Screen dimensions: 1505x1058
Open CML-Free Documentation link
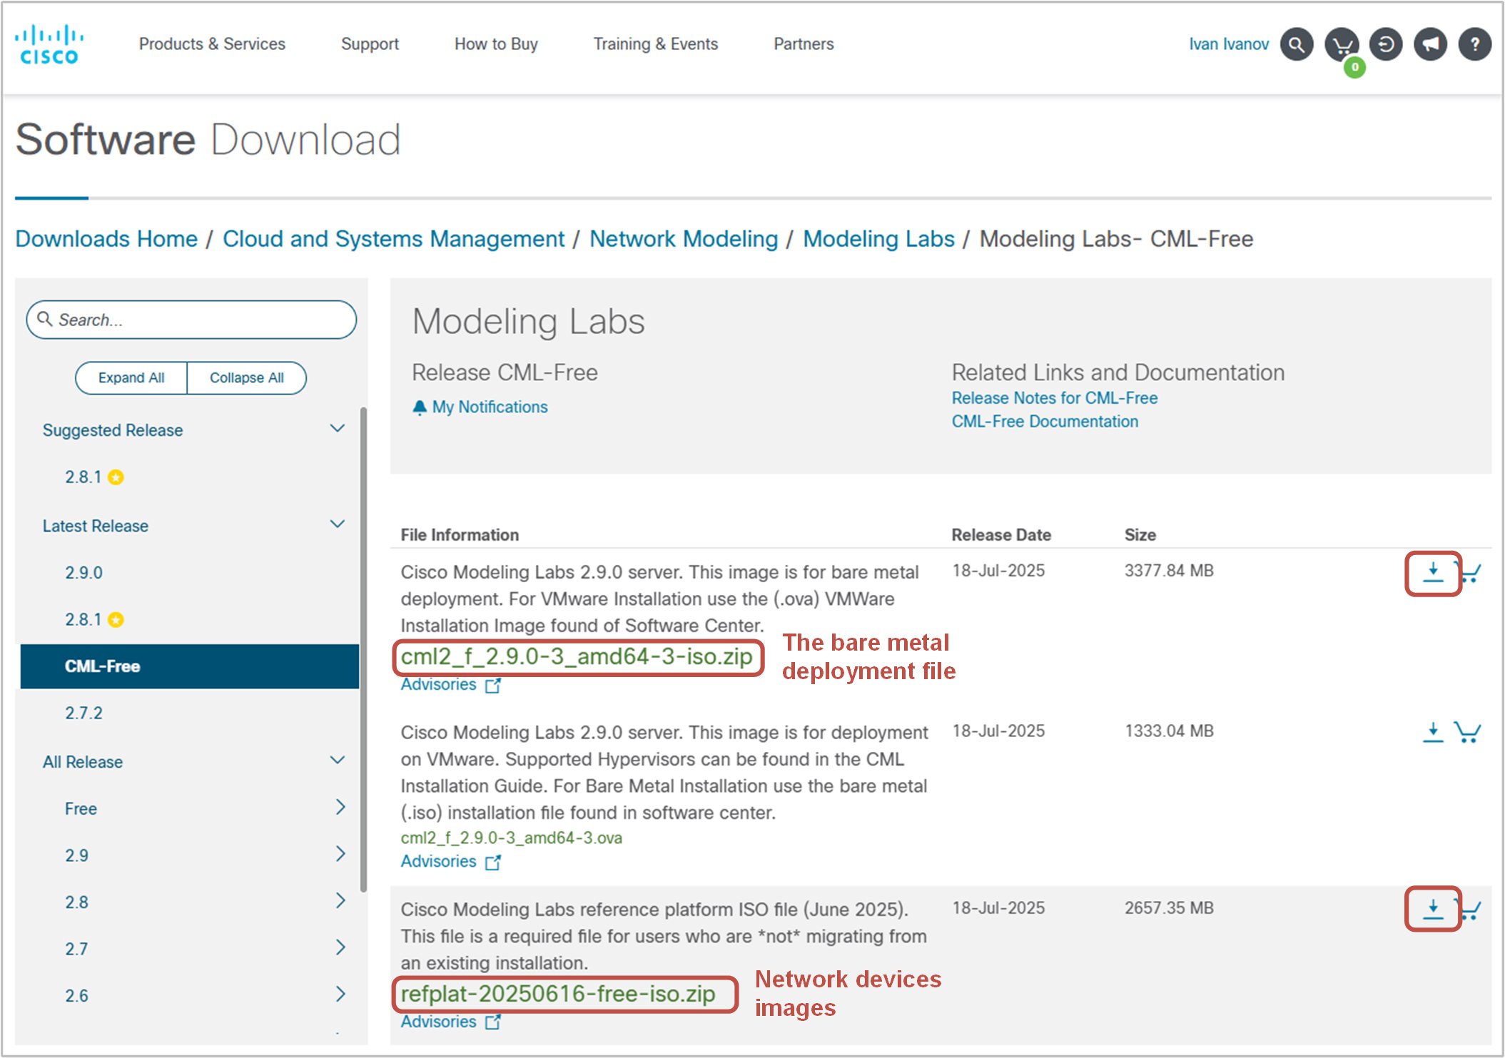coord(1045,422)
